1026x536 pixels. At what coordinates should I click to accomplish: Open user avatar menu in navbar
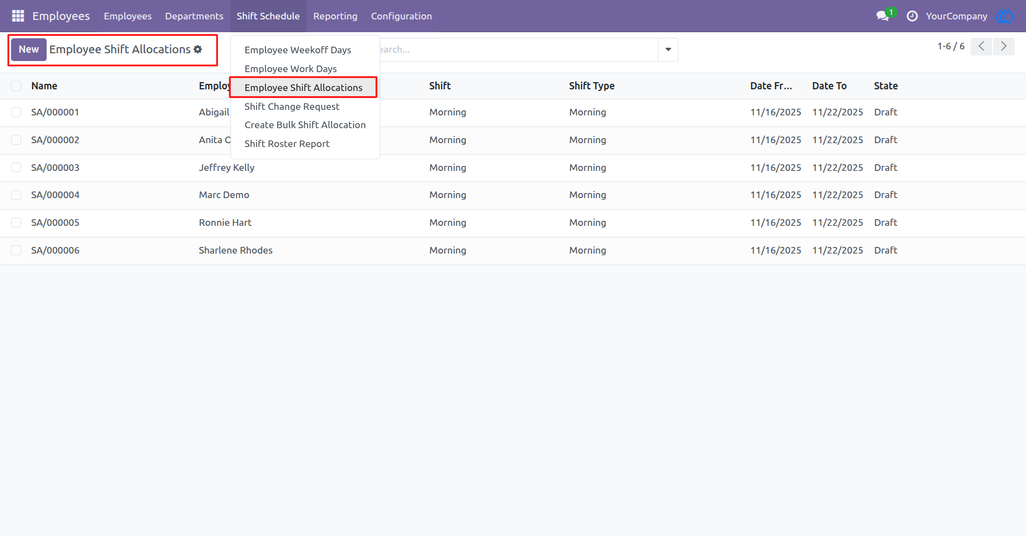coord(1005,16)
